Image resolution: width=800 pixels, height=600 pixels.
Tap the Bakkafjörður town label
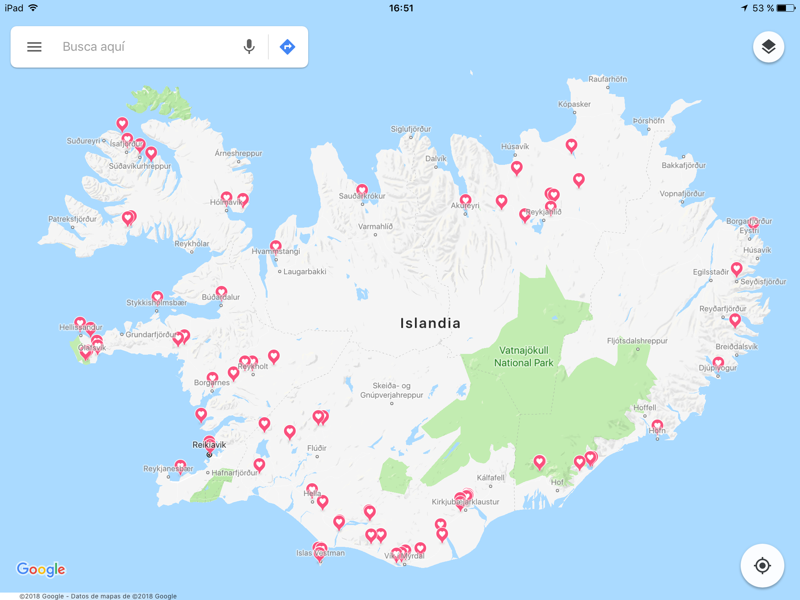point(684,165)
